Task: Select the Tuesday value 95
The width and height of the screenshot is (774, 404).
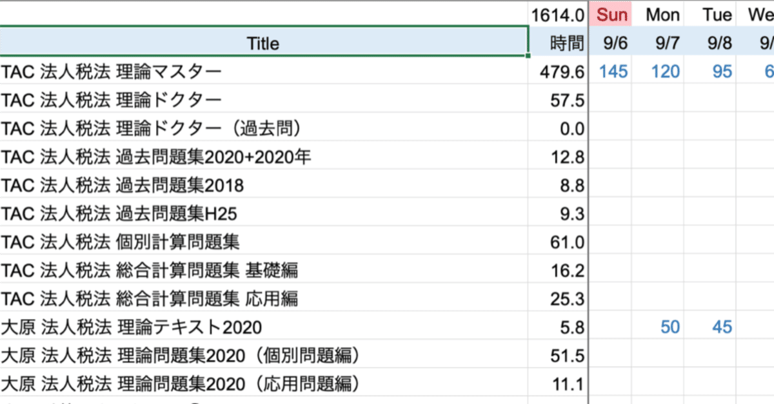Action: tap(711, 71)
